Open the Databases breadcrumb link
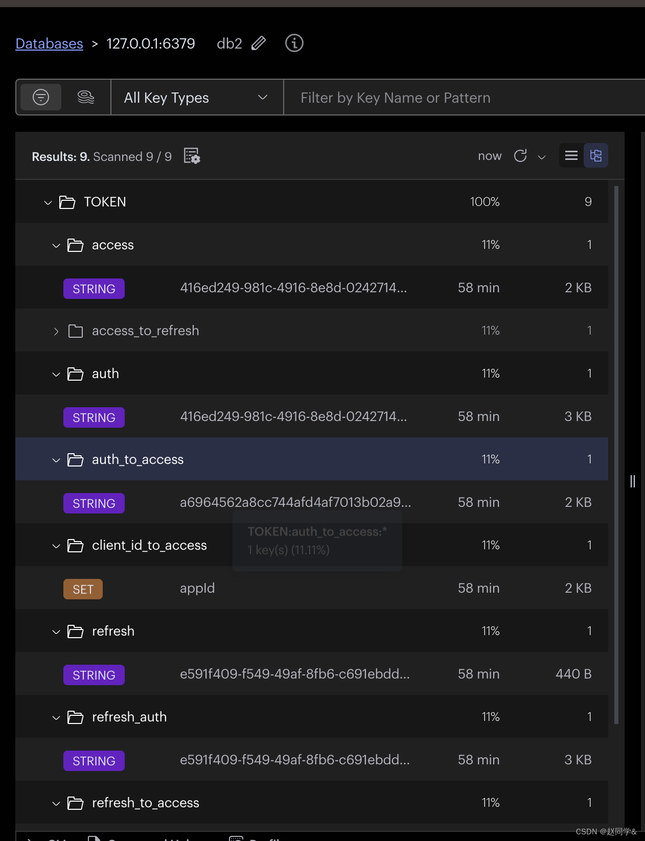This screenshot has width=645, height=841. (x=49, y=43)
